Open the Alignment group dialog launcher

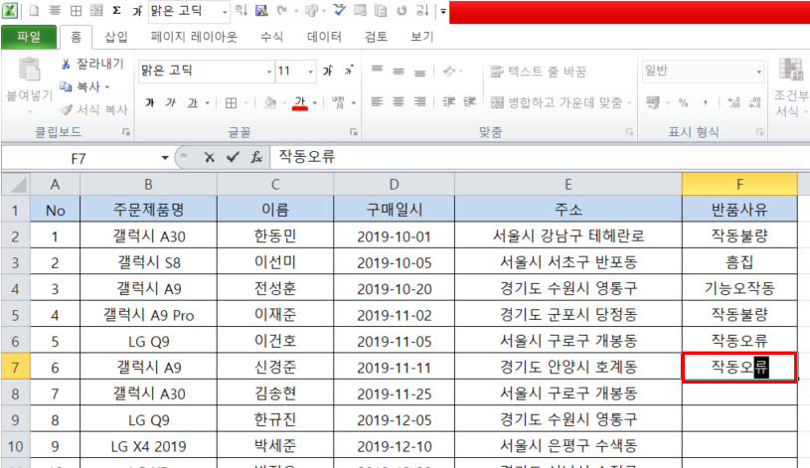629,132
